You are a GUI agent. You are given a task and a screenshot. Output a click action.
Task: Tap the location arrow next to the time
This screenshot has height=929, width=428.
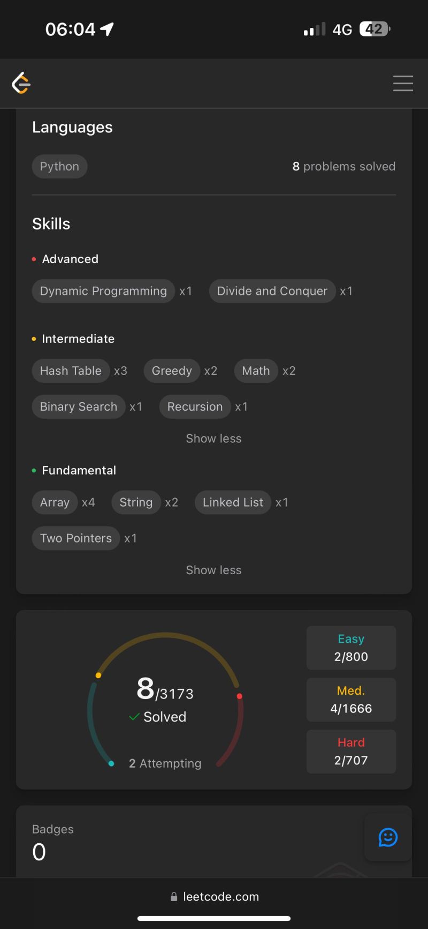[107, 29]
